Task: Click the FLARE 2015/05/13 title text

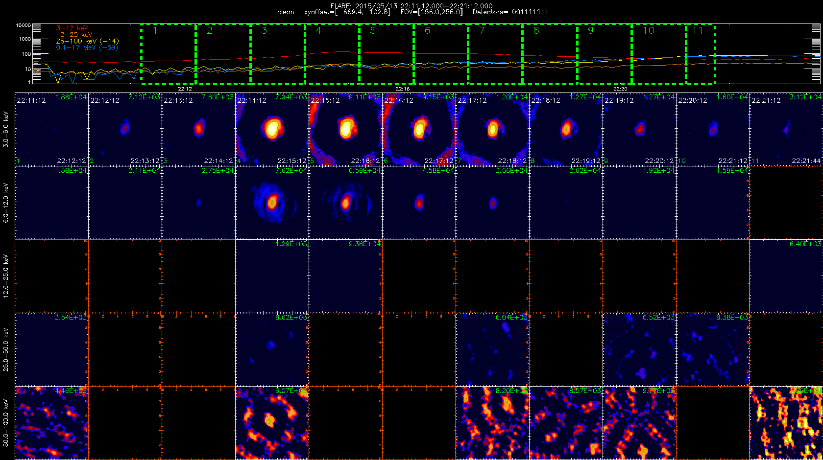Action: (411, 6)
